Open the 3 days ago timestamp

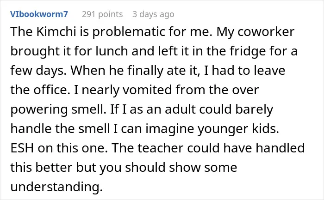(153, 14)
